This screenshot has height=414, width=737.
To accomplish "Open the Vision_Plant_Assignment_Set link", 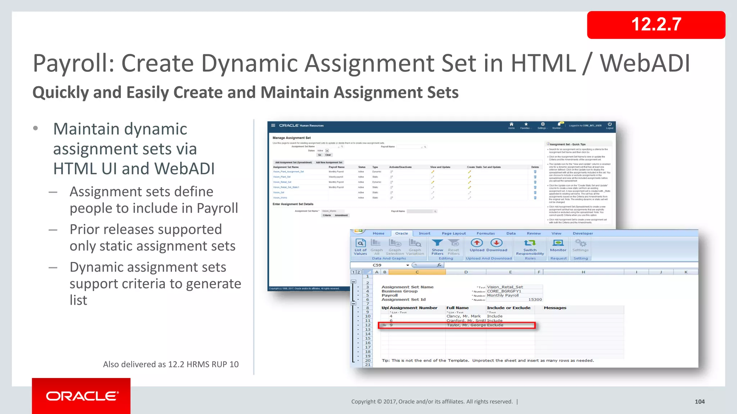I will click(289, 172).
